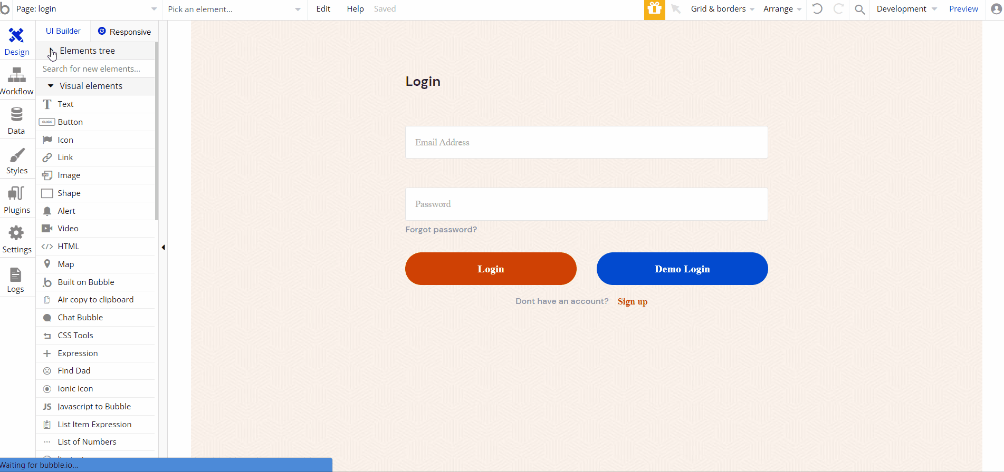Open the Logs document icon
The height and width of the screenshot is (472, 1004).
click(x=16, y=274)
